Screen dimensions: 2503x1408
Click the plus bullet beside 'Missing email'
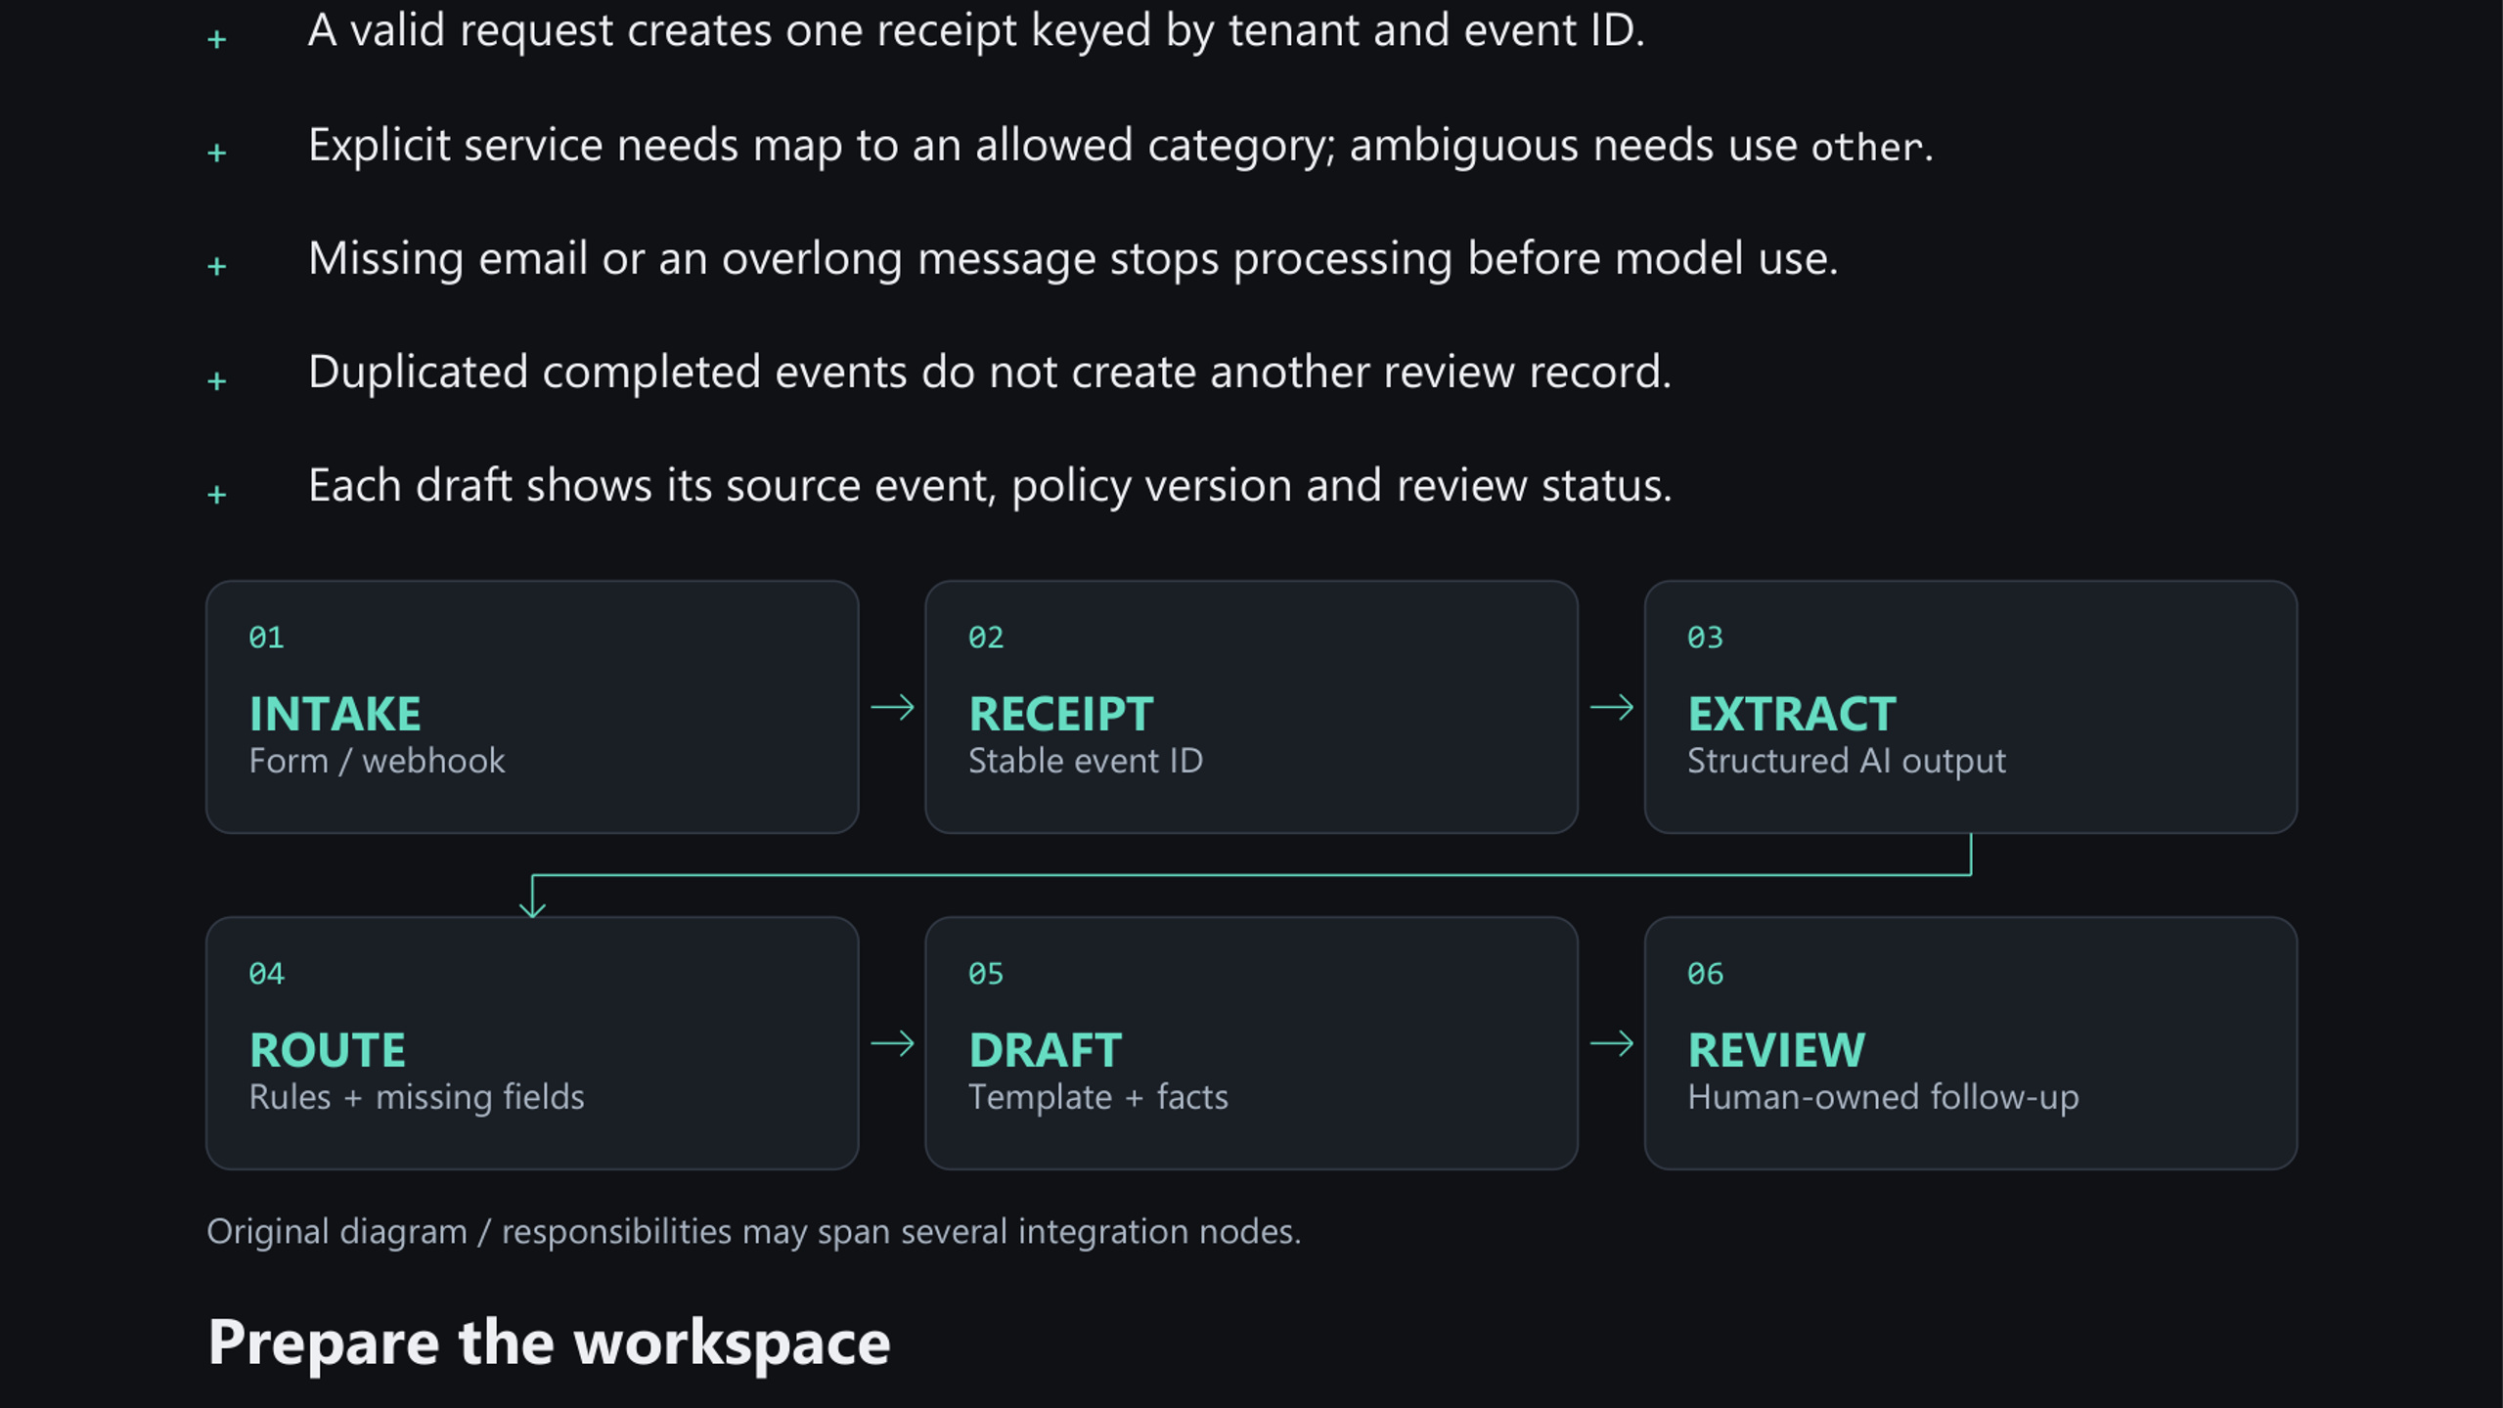217,266
